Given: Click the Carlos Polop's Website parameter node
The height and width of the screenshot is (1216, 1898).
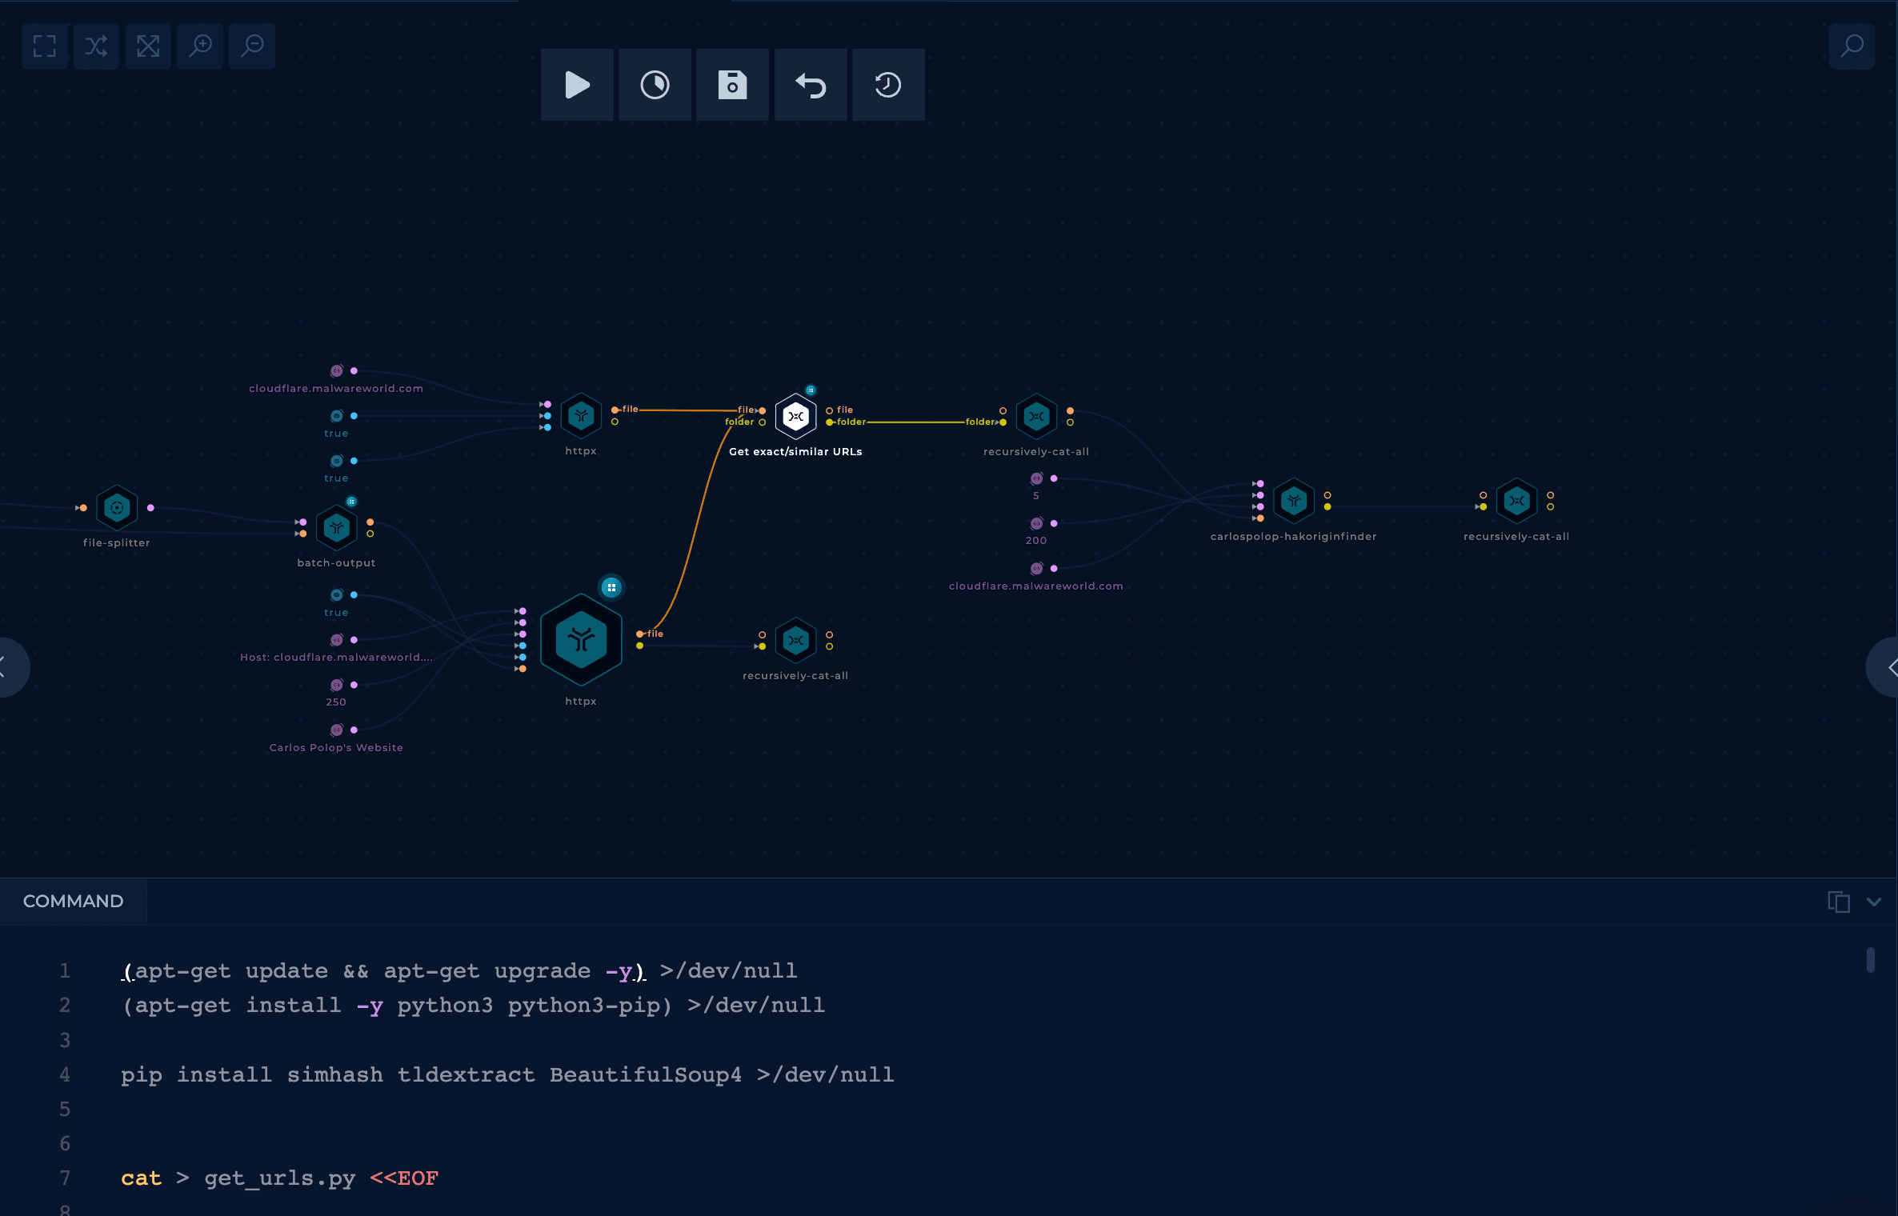Looking at the screenshot, I should click(337, 730).
